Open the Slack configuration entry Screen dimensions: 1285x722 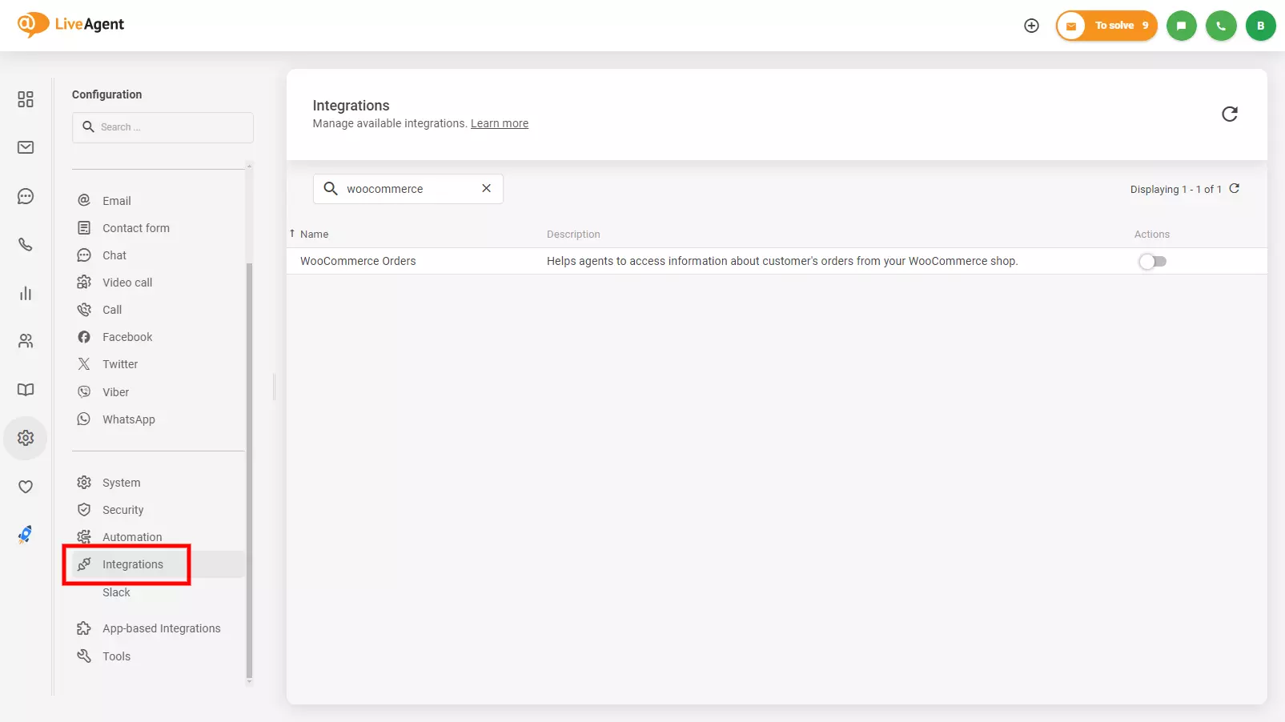pos(116,592)
